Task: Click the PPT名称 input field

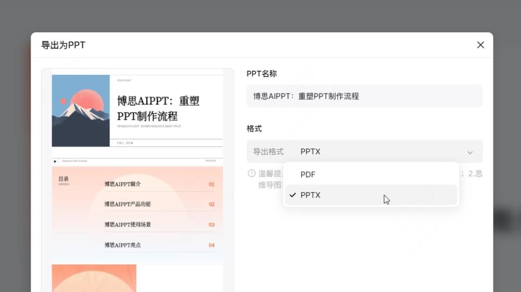Action: 365,96
